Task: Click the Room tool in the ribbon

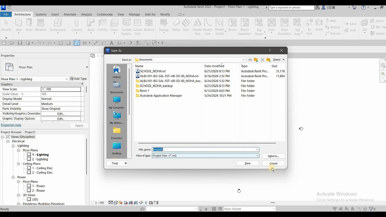Action: click(233, 25)
